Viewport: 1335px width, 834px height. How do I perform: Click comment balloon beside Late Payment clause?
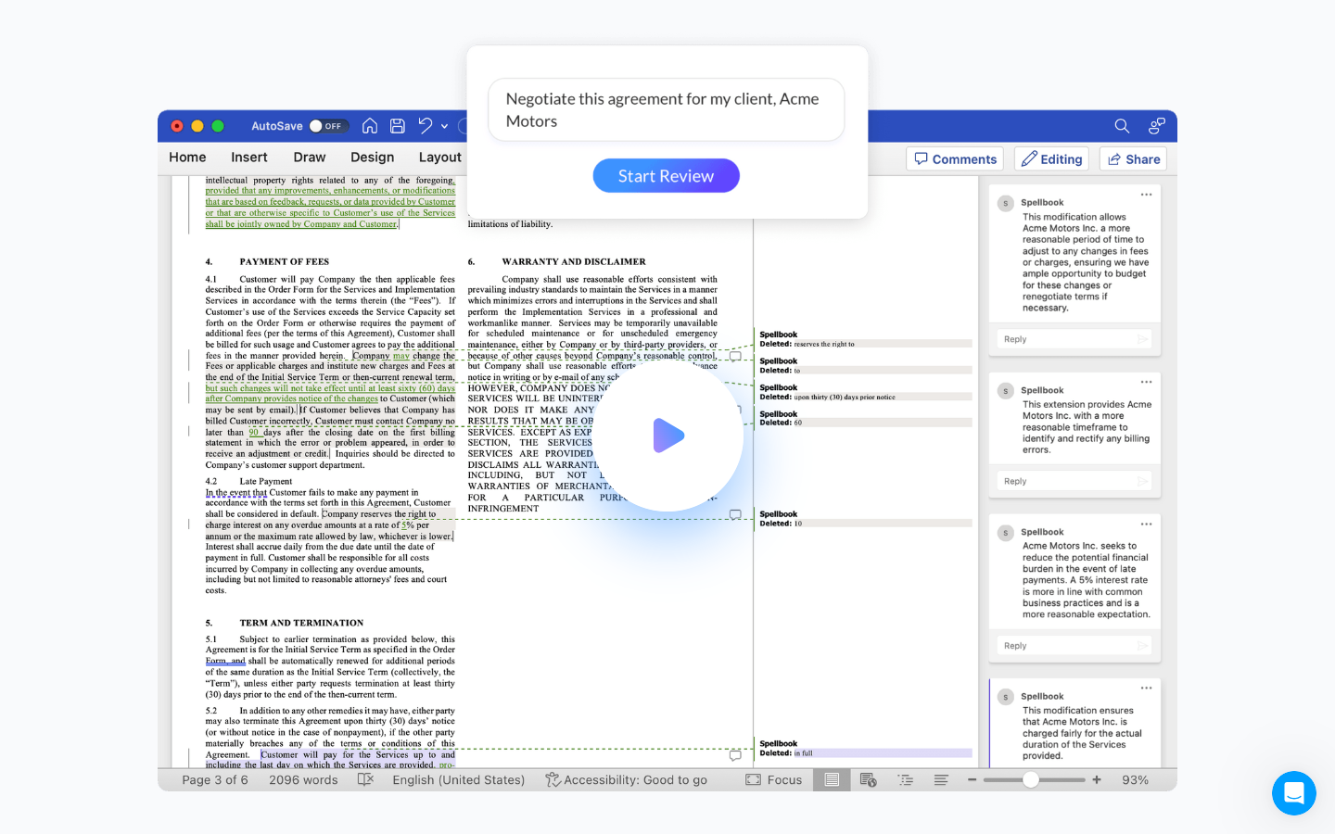click(x=735, y=514)
